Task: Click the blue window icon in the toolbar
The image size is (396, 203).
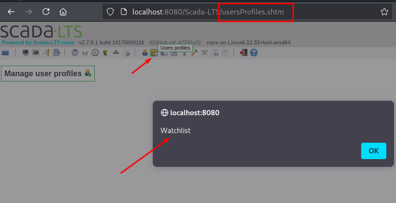Action: click(5, 53)
